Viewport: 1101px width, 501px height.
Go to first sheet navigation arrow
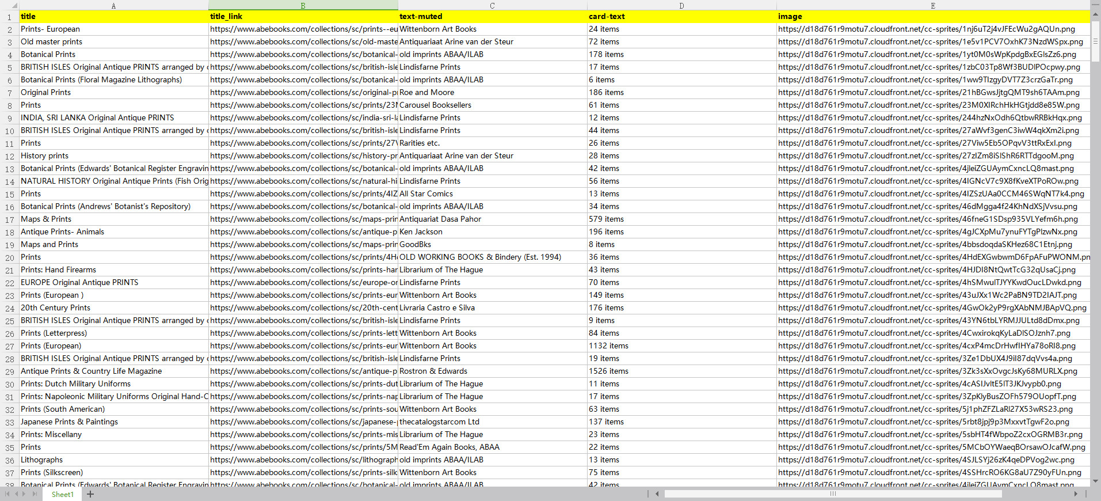(x=7, y=494)
